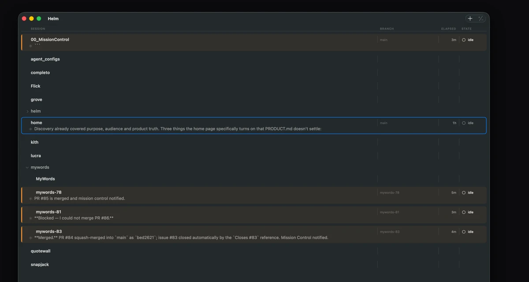Image resolution: width=529 pixels, height=282 pixels.
Task: Click 'mywords-81' in the branch column
Action: point(389,212)
